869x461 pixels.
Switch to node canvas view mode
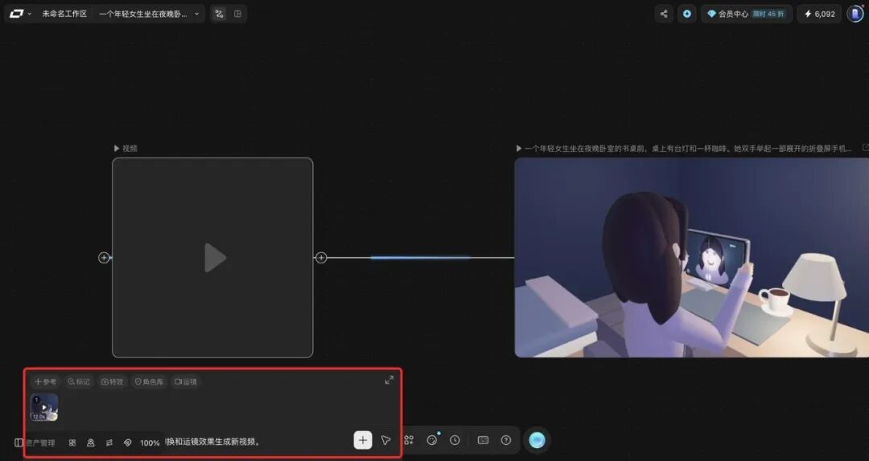pyautogui.click(x=220, y=14)
